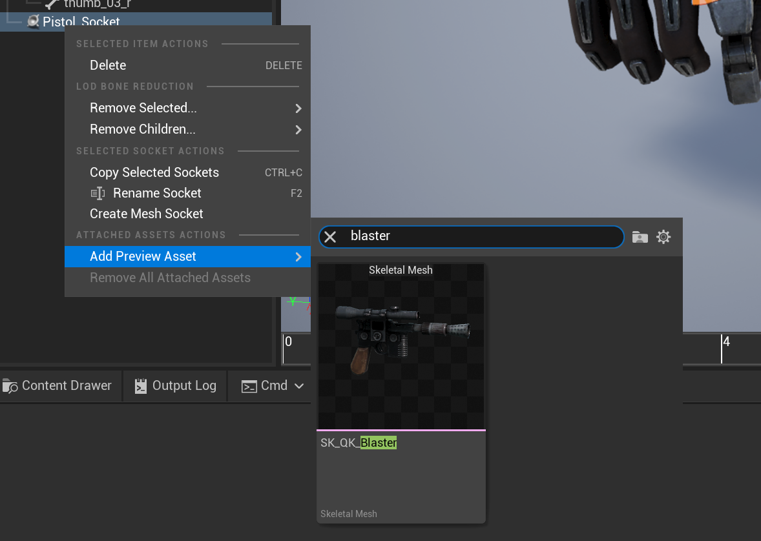Click the Output Log icon
The image size is (761, 541).
(141, 385)
